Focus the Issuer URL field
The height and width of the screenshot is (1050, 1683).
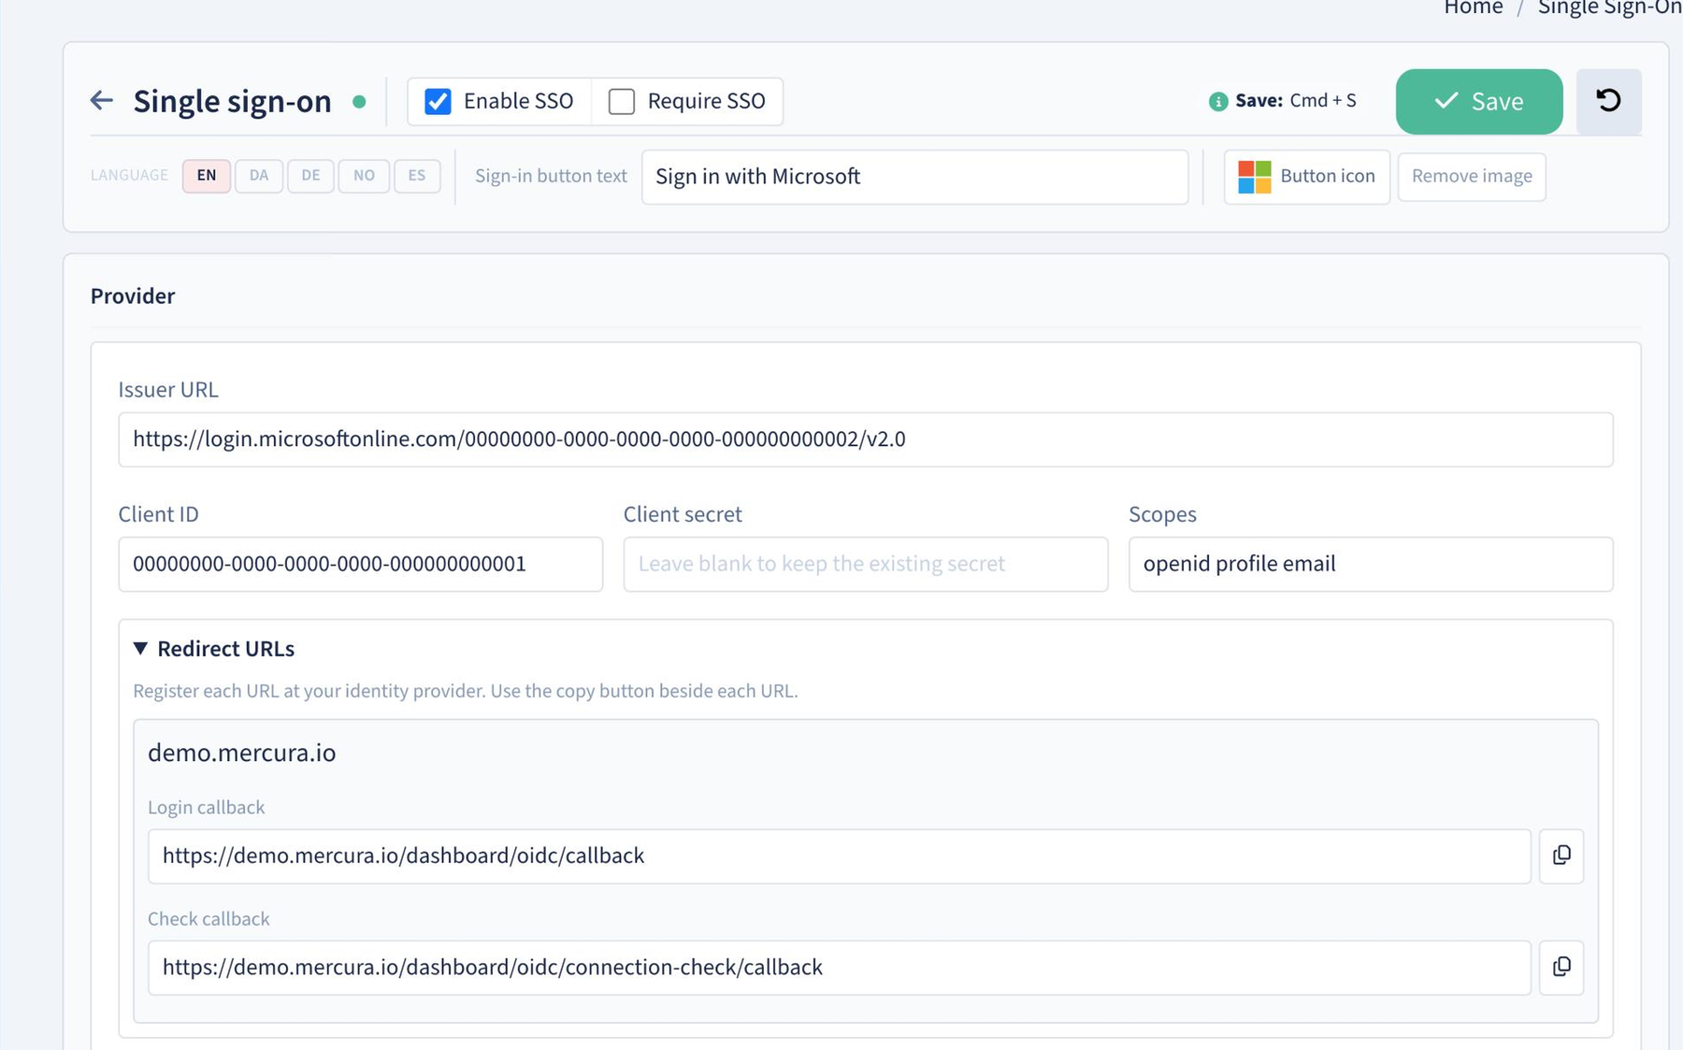pos(865,439)
